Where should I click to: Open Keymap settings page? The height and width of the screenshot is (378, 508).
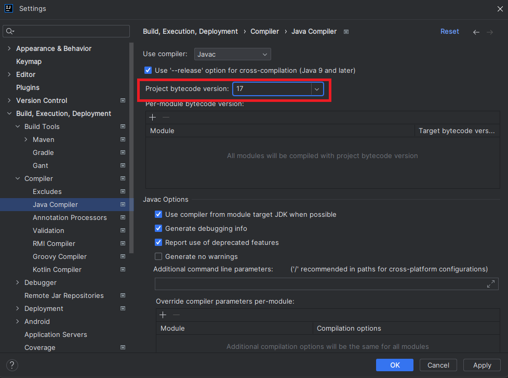(29, 61)
